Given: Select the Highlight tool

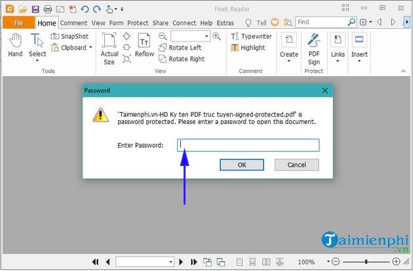Looking at the screenshot, I should [x=248, y=48].
